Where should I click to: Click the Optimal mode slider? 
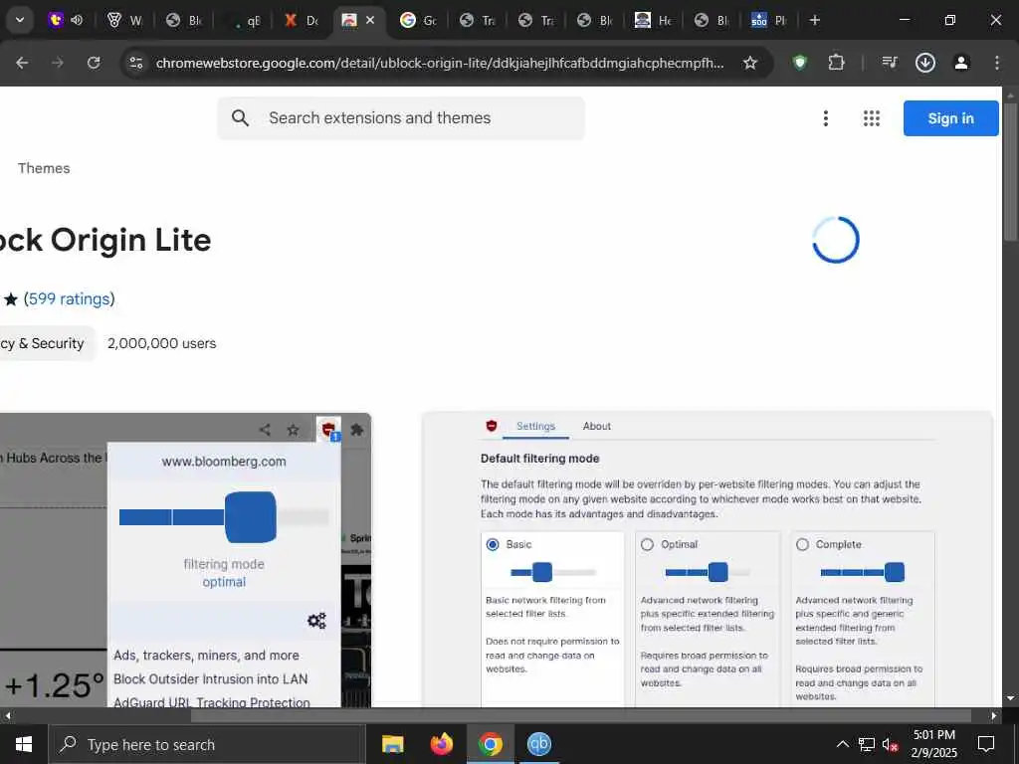(708, 572)
